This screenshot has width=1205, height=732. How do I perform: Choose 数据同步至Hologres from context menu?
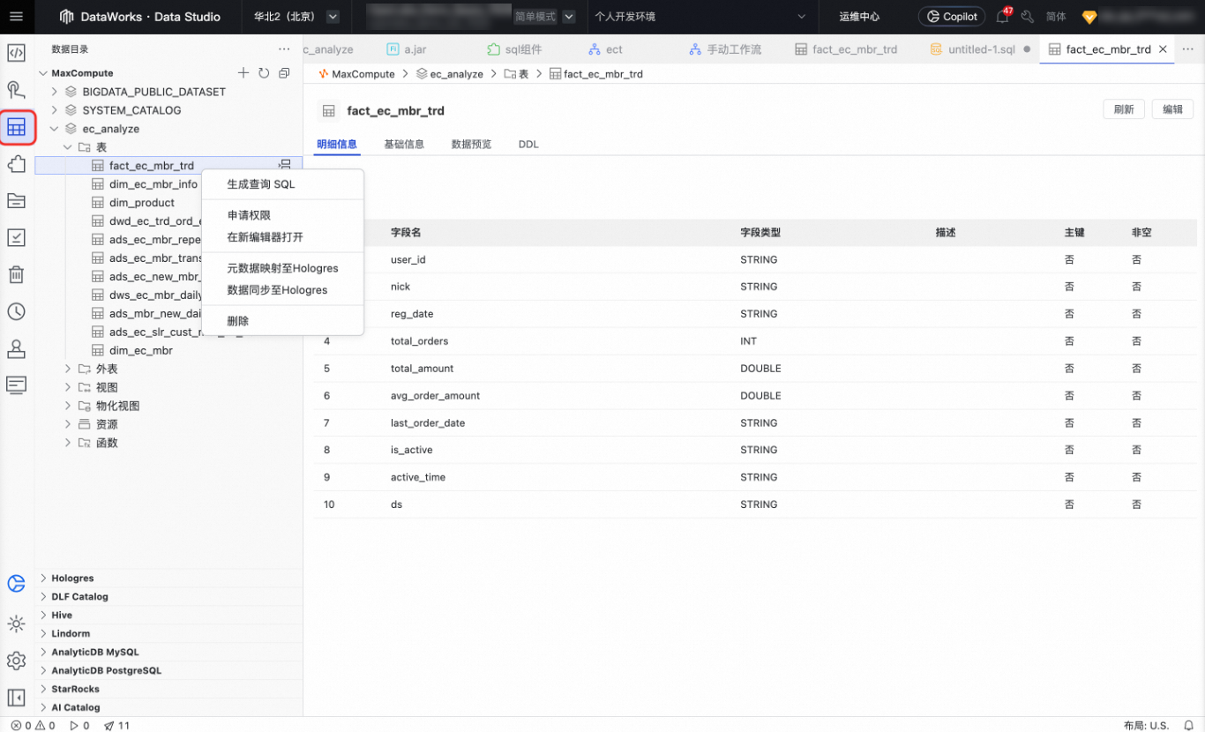tap(282, 290)
